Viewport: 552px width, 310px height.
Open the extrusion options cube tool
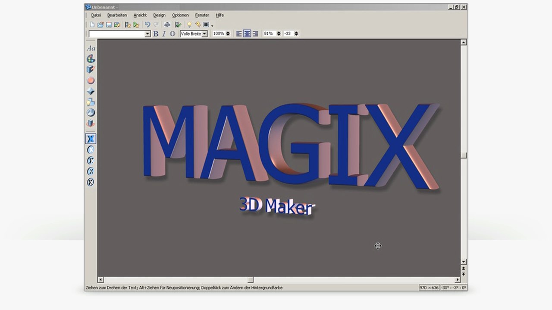point(91,69)
